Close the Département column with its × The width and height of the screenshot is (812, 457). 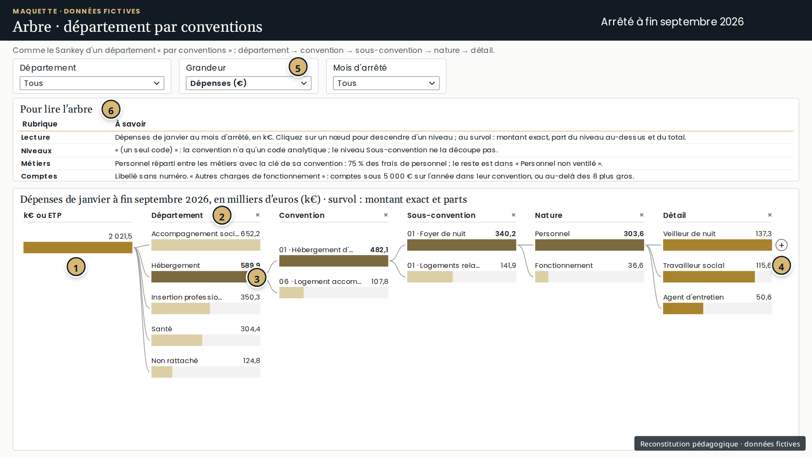tap(258, 215)
